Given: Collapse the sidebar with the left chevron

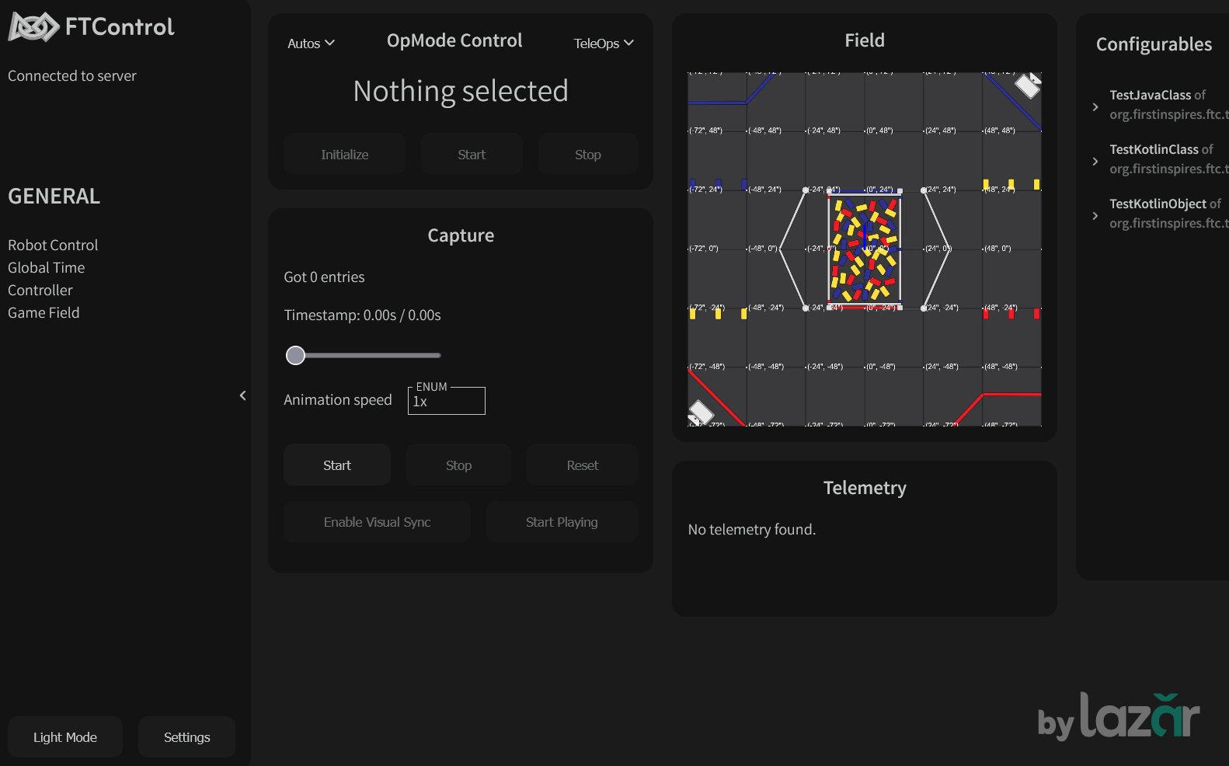Looking at the screenshot, I should (242, 395).
